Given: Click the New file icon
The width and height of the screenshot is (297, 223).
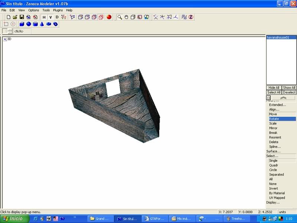Looking at the screenshot, I should click(x=8, y=17).
